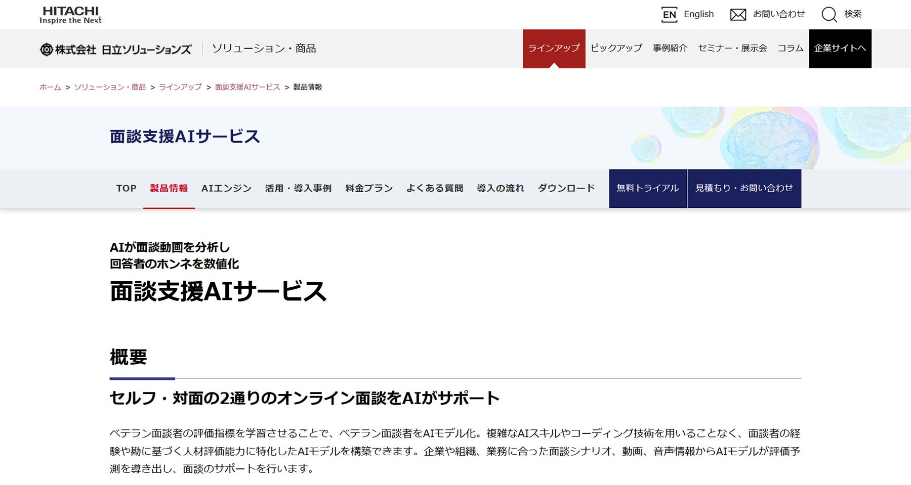The height and width of the screenshot is (485, 911).
Task: Go to the 企業サイトへ button
Action: coord(840,49)
